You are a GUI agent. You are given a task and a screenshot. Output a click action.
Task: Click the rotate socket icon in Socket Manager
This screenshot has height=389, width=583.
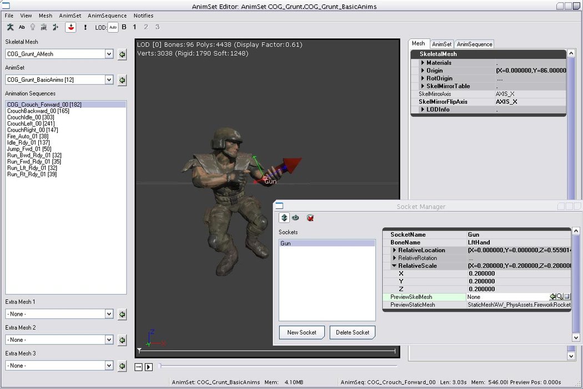tap(295, 218)
